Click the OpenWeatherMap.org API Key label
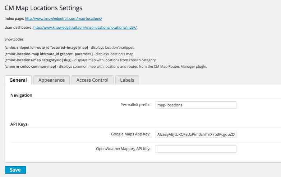 point(123,149)
